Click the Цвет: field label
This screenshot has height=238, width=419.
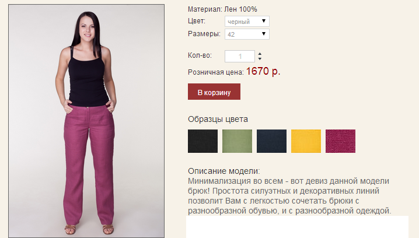pyautogui.click(x=197, y=21)
